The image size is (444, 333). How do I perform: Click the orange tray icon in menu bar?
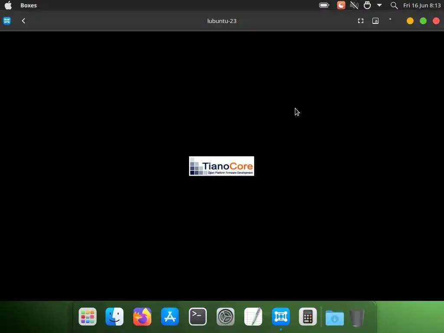tap(341, 5)
